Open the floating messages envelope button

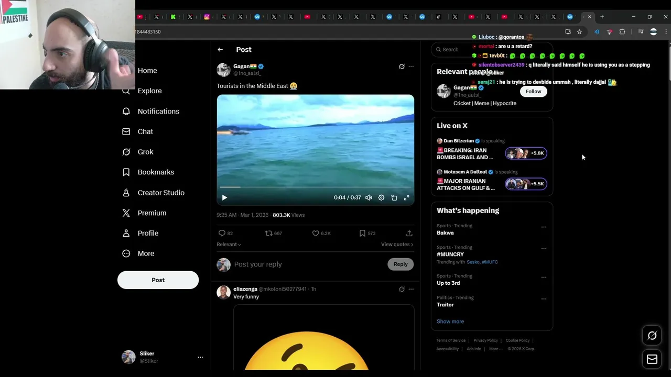click(x=652, y=359)
